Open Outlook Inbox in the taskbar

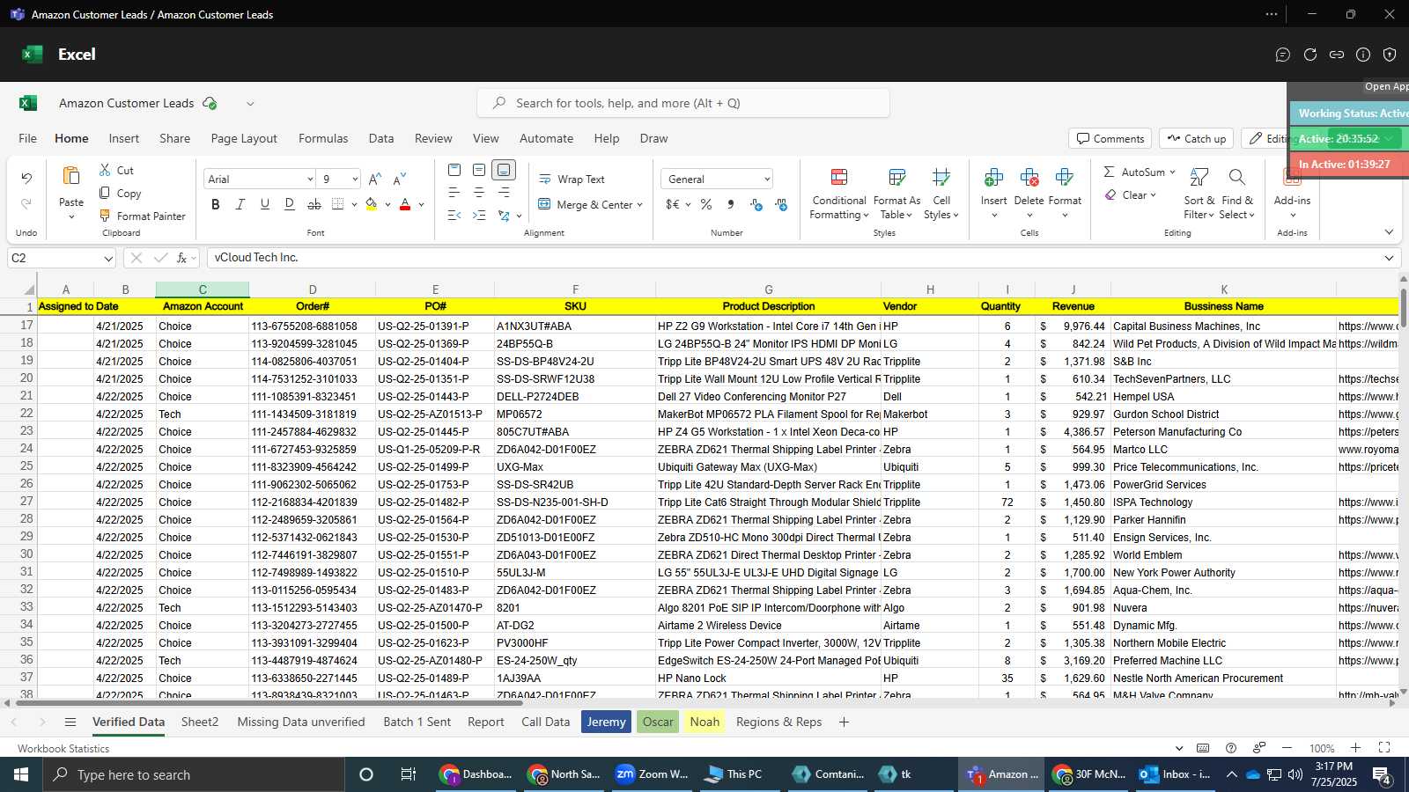[1175, 774]
